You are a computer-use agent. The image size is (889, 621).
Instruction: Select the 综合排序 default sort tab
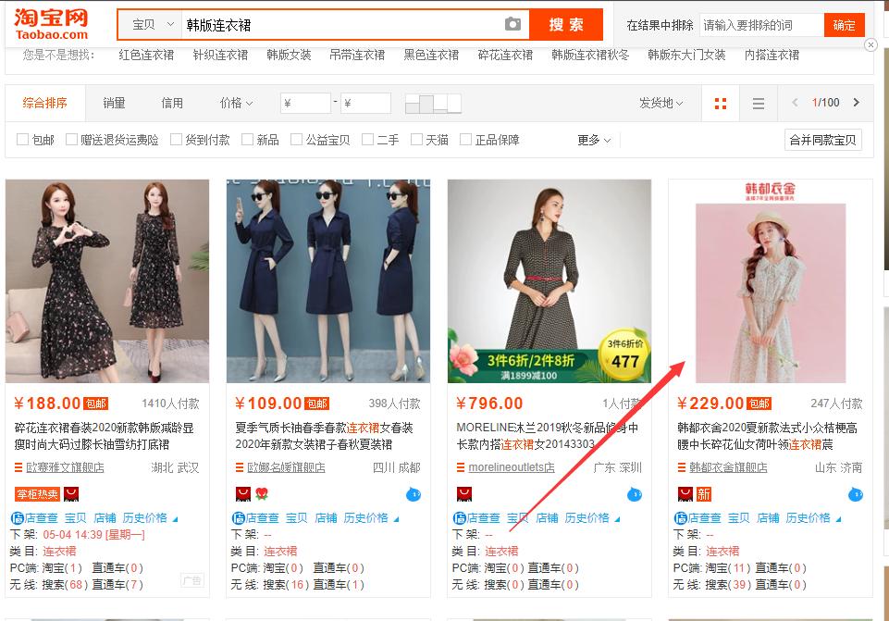tap(44, 103)
